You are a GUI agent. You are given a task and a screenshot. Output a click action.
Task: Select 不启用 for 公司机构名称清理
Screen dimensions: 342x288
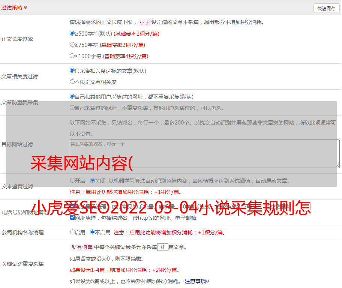[x=92, y=232]
